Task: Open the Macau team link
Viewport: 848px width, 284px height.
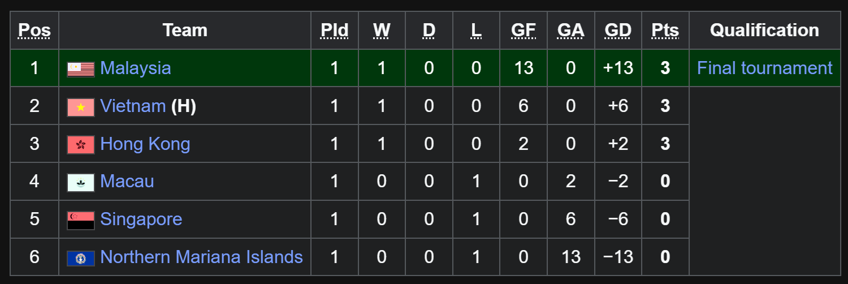Action: pyautogui.click(x=127, y=182)
